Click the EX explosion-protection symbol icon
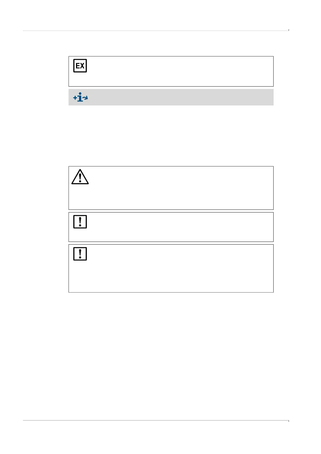321x454 pixels. (x=80, y=66)
